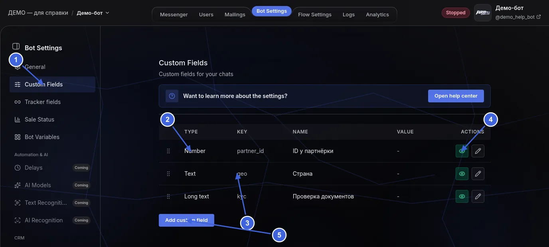Image resolution: width=549 pixels, height=247 pixels.
Task: Click the help question mark icon
Action: tap(172, 96)
